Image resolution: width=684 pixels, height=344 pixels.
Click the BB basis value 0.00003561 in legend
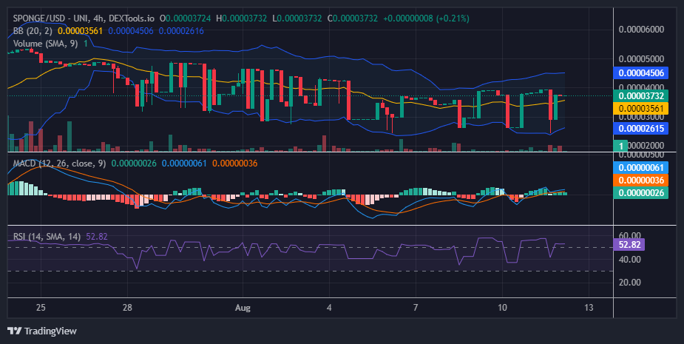pyautogui.click(x=81, y=31)
